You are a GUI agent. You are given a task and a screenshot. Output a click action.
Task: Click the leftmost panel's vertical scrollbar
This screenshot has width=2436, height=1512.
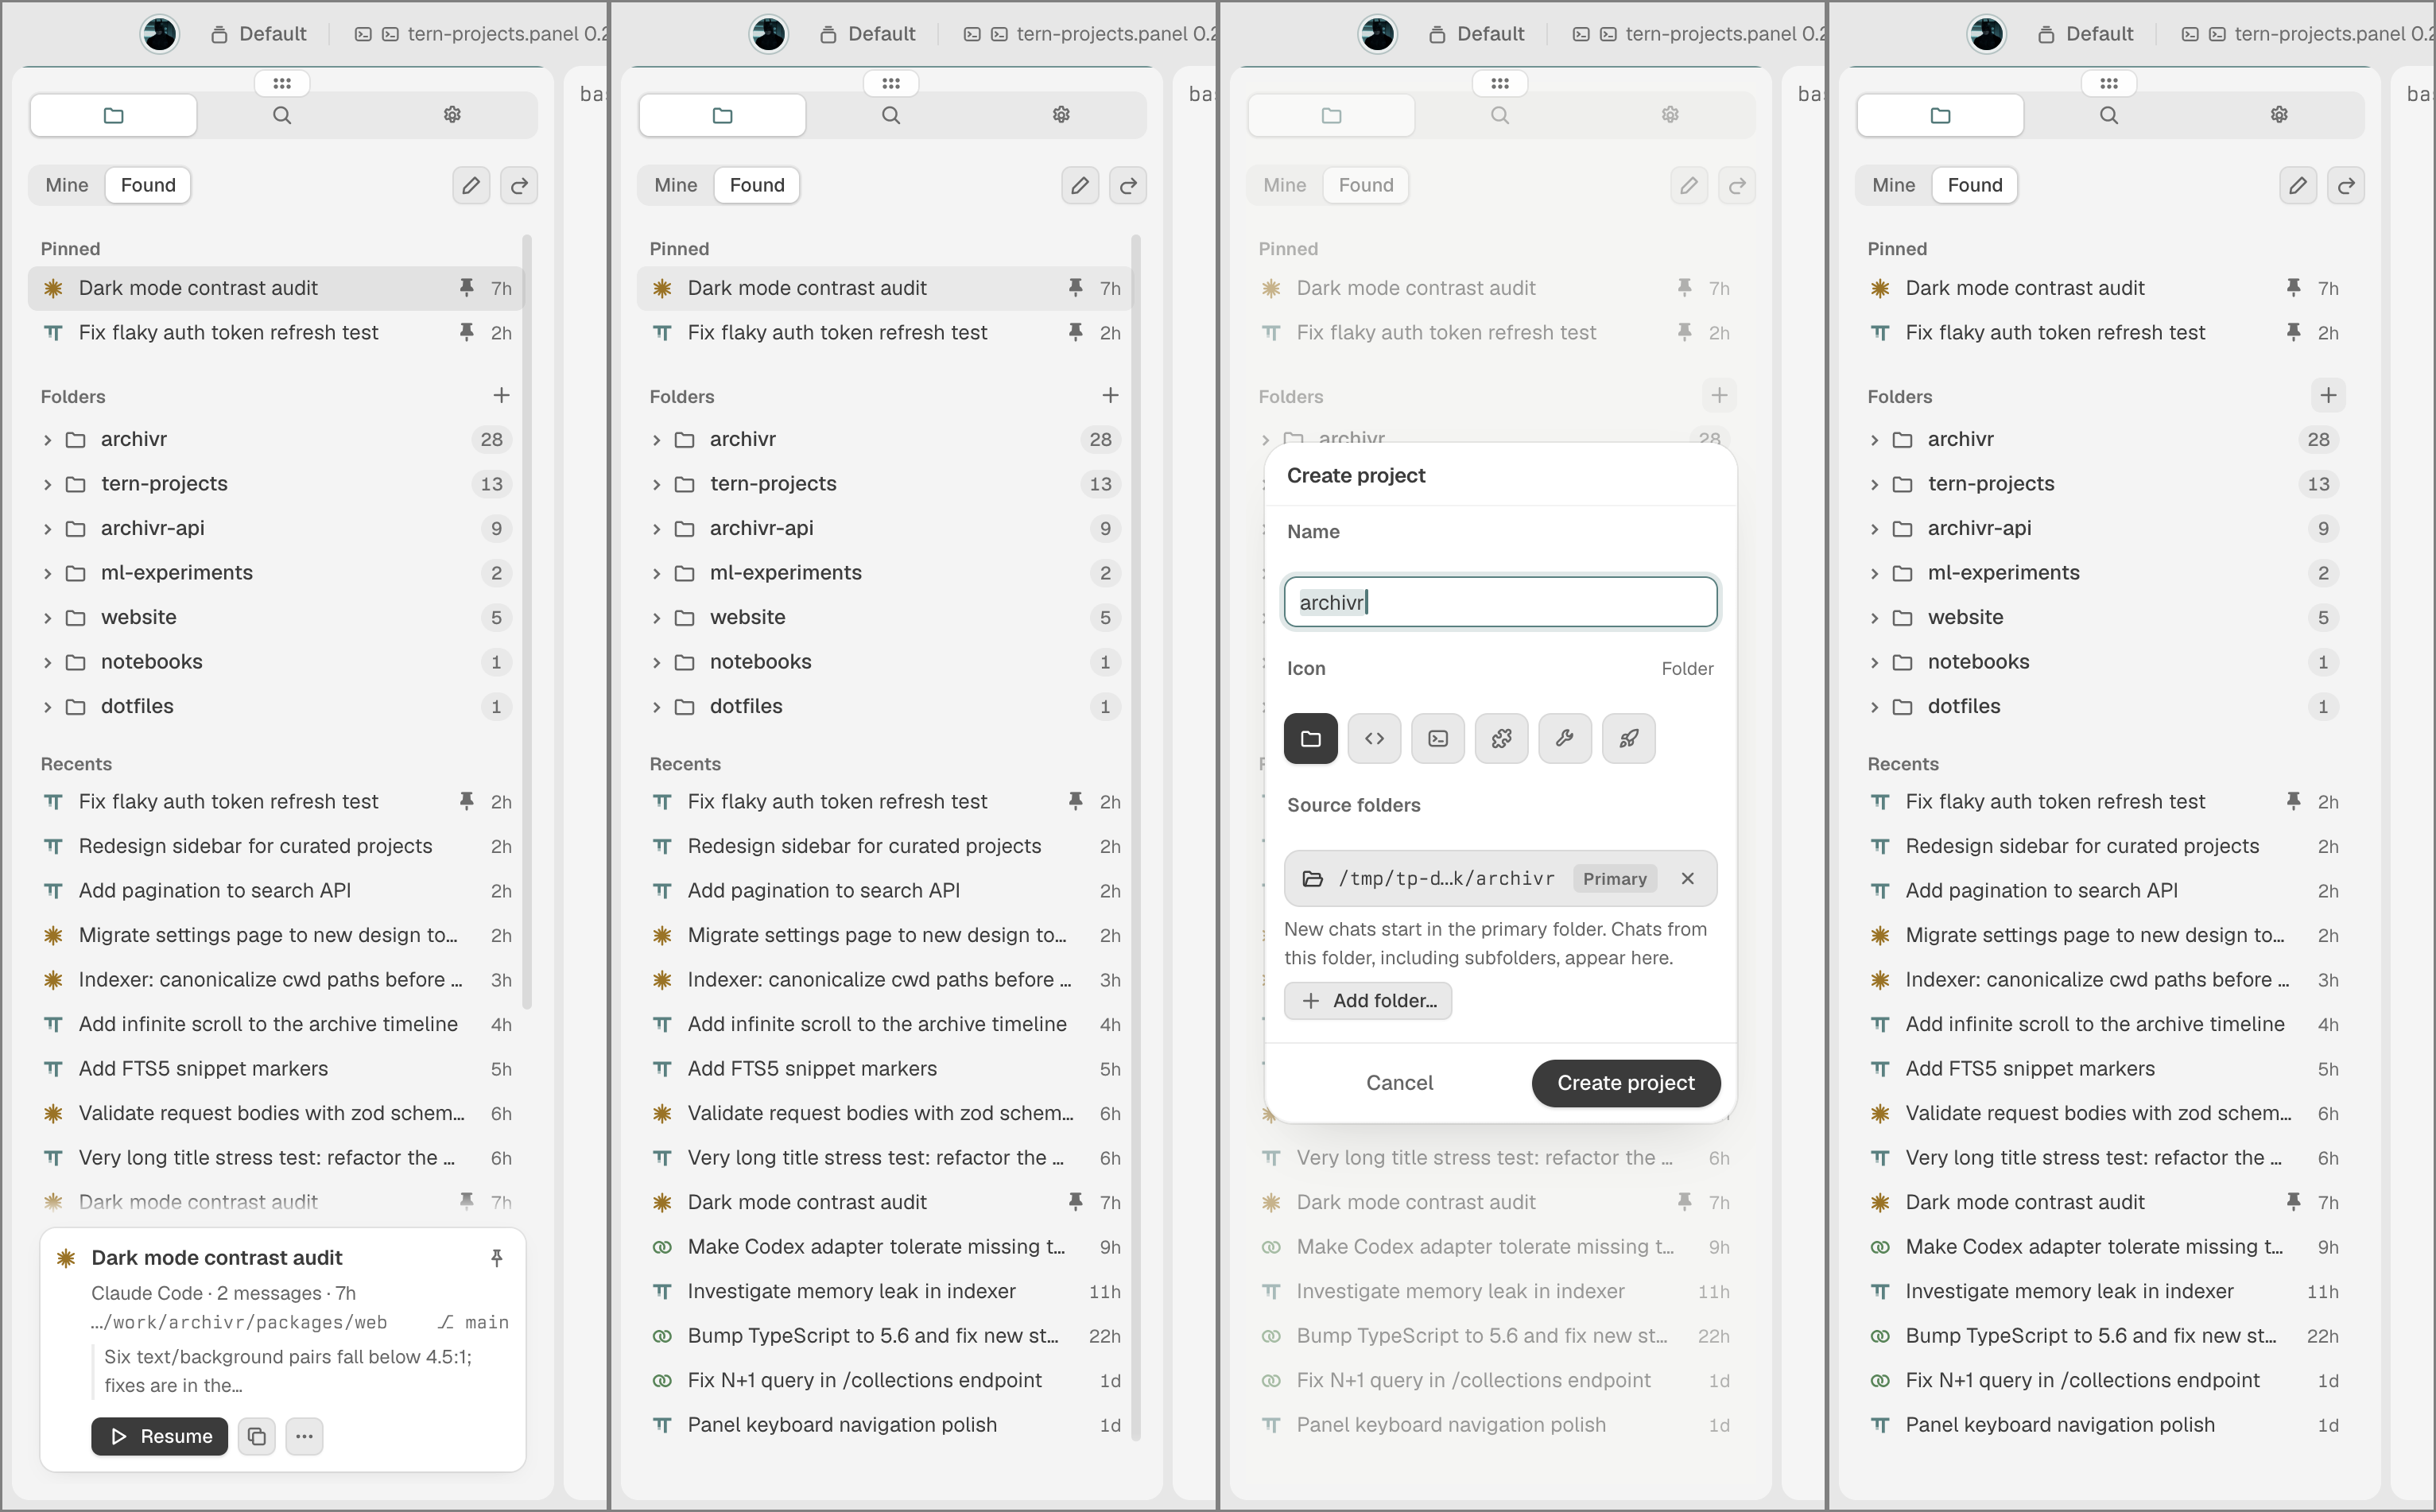click(526, 622)
